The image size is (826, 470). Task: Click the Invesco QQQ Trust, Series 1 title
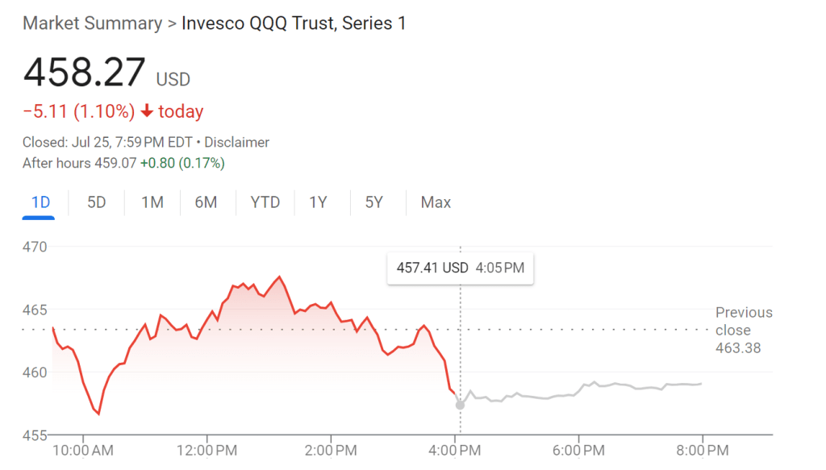click(294, 23)
